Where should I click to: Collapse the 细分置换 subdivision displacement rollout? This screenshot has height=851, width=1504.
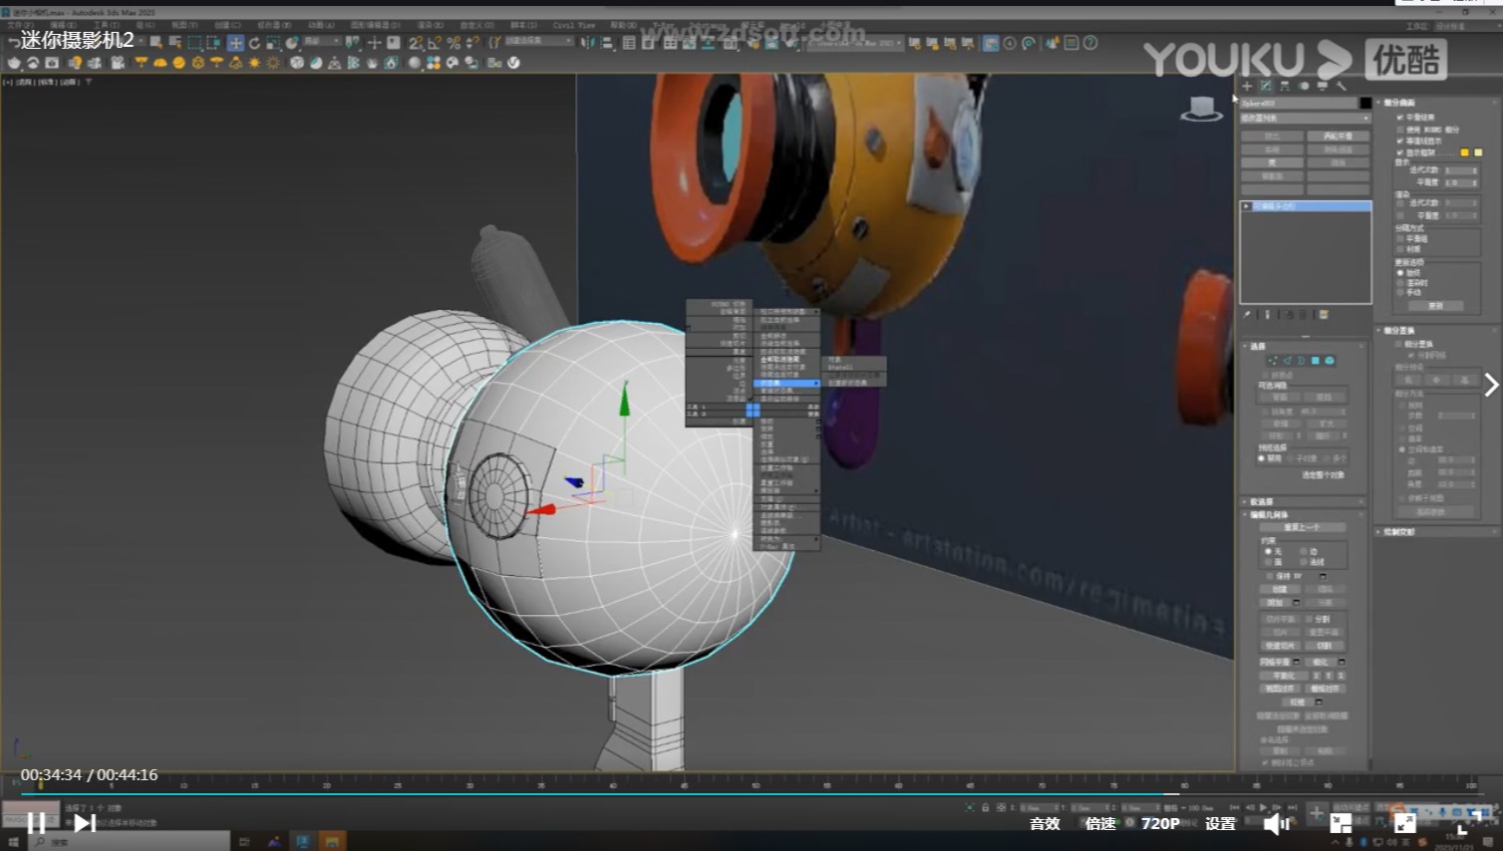click(x=1399, y=330)
